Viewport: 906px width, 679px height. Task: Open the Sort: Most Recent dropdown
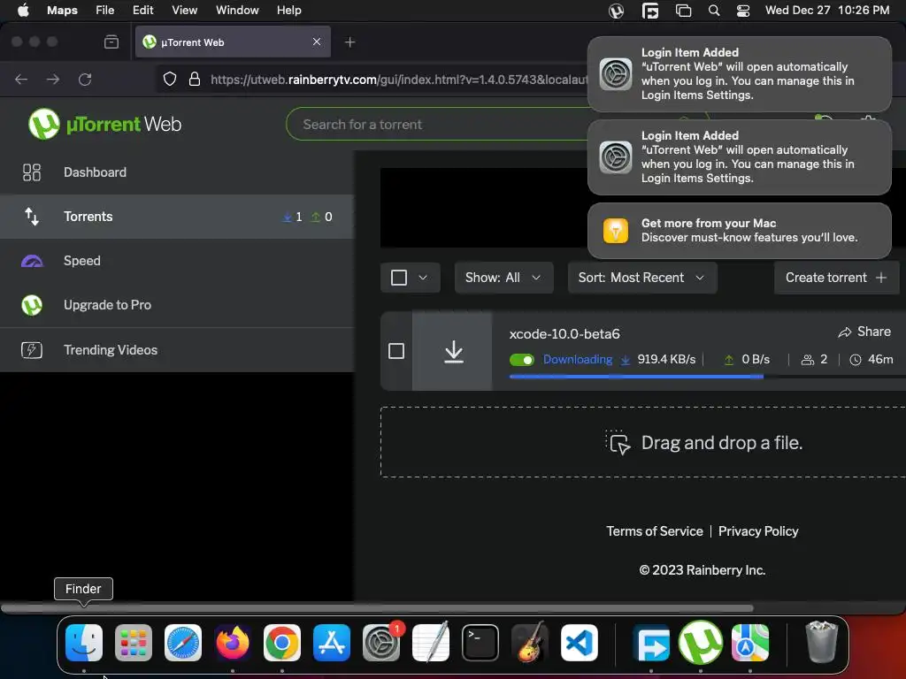coord(642,278)
